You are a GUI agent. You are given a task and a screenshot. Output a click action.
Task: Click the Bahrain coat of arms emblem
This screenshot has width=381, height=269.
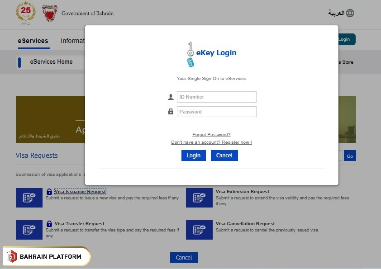pos(50,13)
